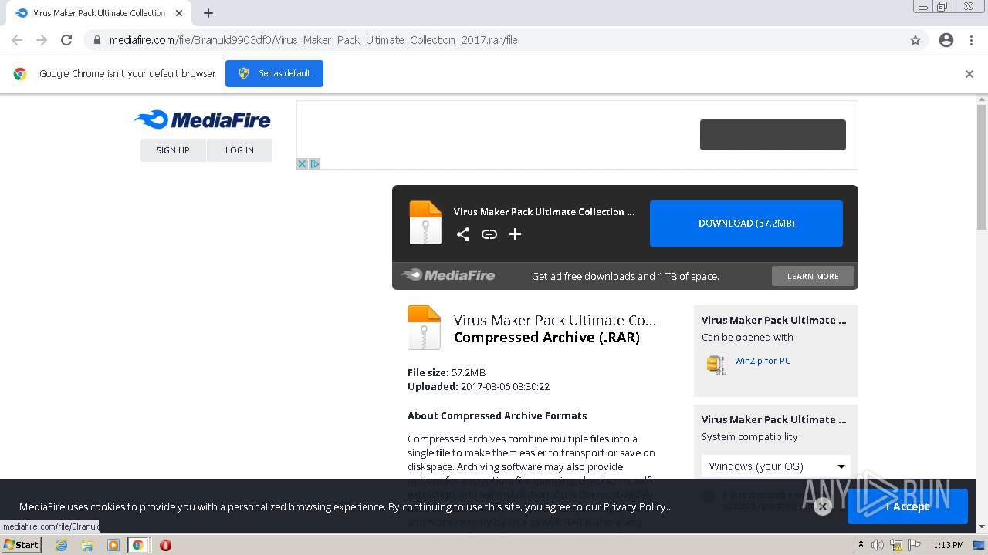Screen dimensions: 988x555
Task: Click the large archive file icon in details
Action: pos(424,328)
